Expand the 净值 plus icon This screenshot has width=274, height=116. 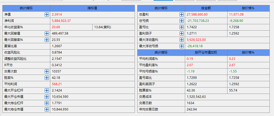point(47,14)
